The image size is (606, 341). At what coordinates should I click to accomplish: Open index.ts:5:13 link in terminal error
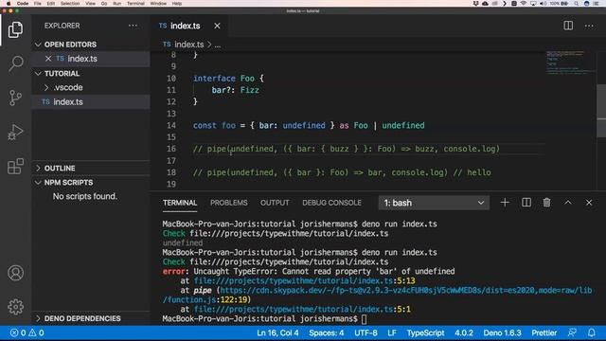(x=304, y=280)
